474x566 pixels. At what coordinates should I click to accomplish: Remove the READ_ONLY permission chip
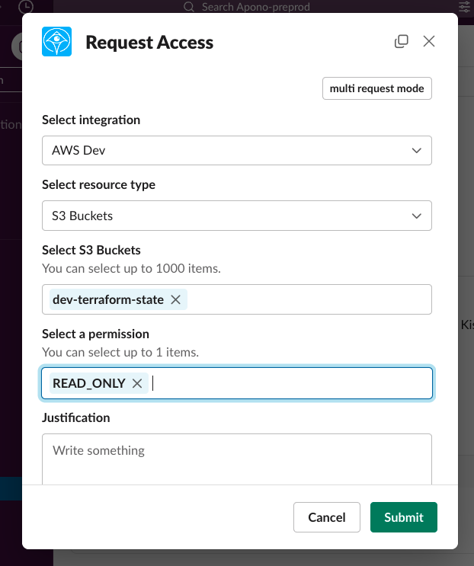pyautogui.click(x=137, y=383)
